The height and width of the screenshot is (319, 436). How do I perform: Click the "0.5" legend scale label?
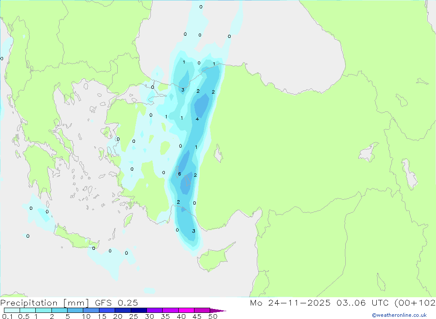24,316
